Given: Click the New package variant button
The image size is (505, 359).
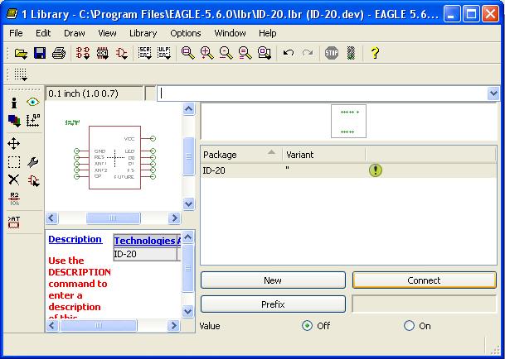Looking at the screenshot, I should [273, 280].
